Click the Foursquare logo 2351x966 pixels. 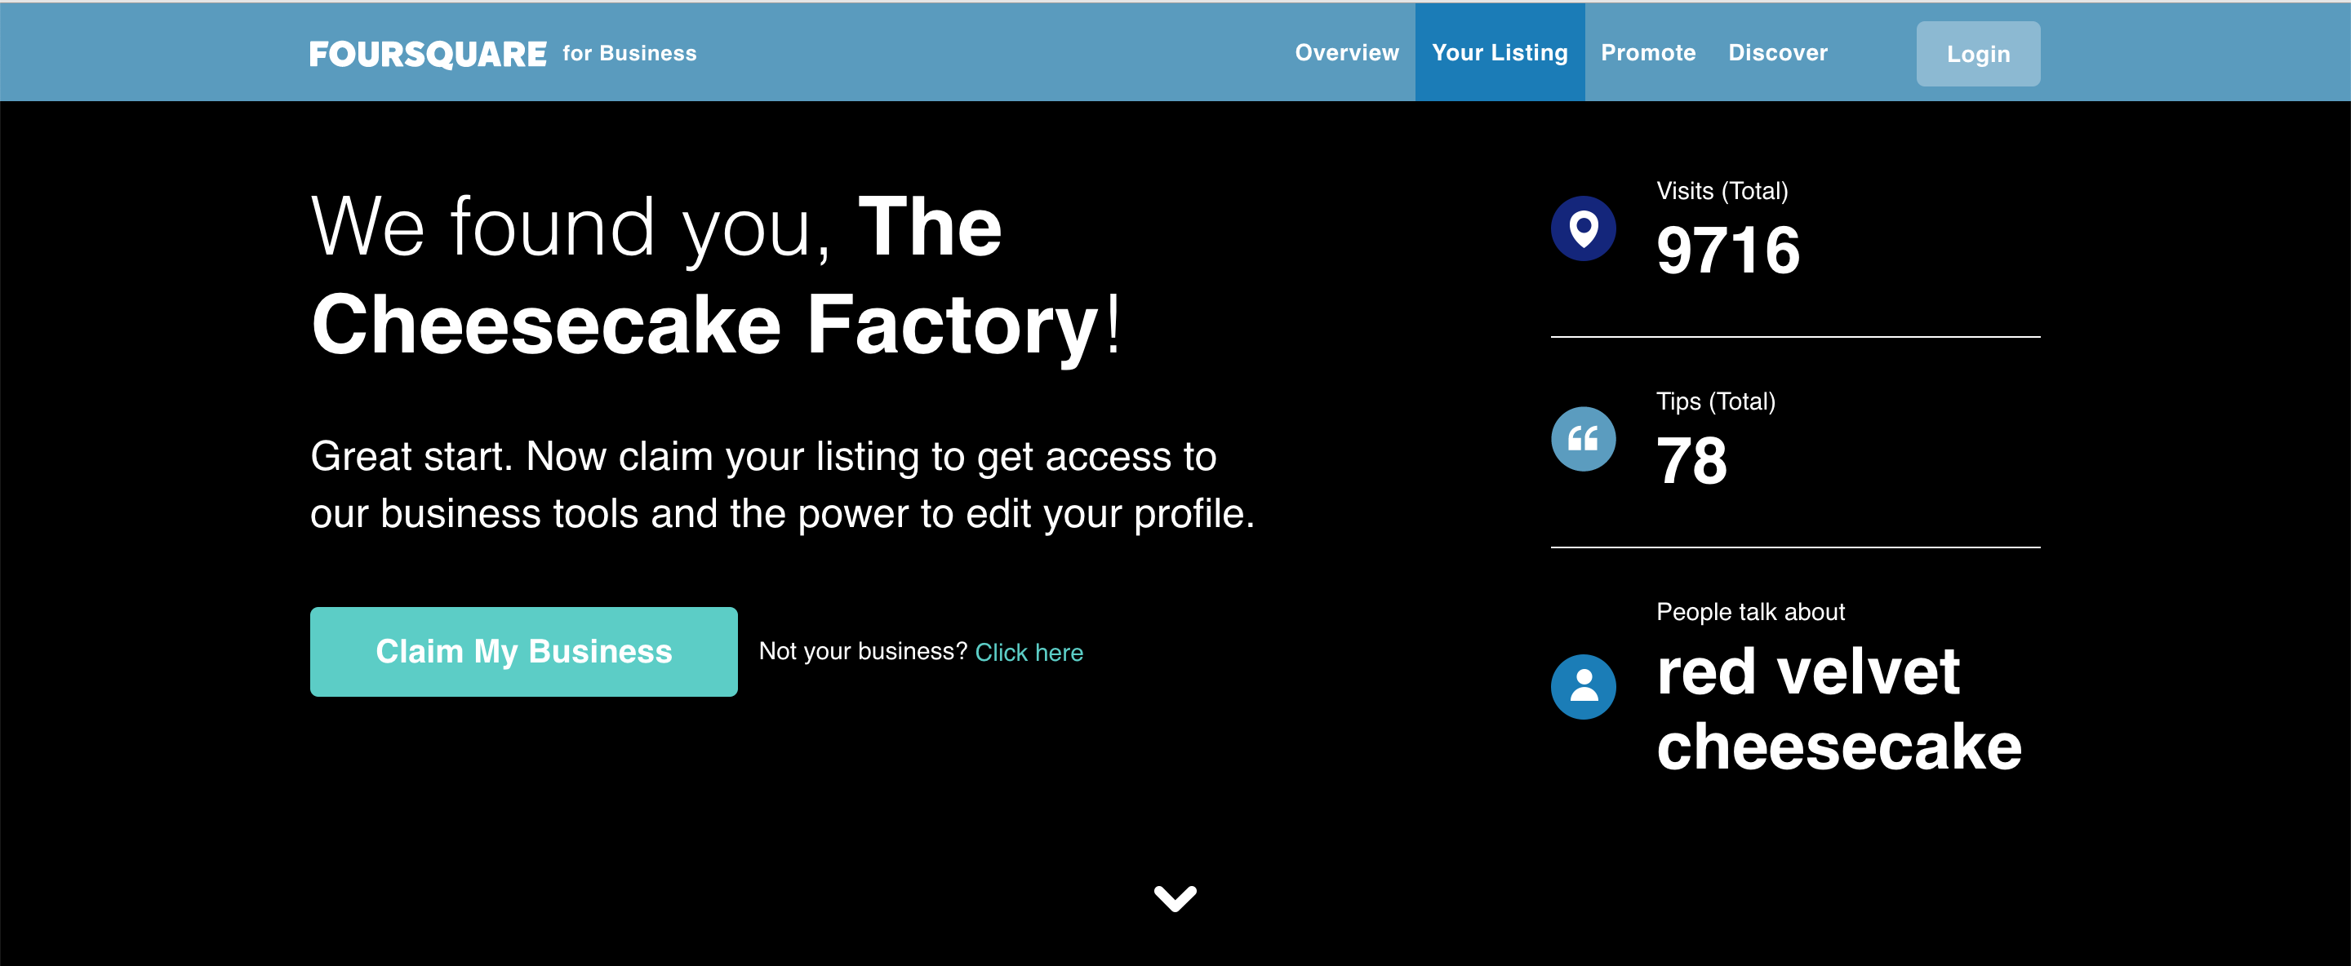point(427,54)
